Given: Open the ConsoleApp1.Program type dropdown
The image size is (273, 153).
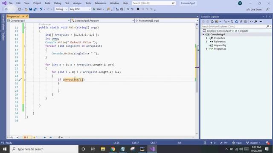Looking at the screenshot, I should pyautogui.click(x=102, y=21).
